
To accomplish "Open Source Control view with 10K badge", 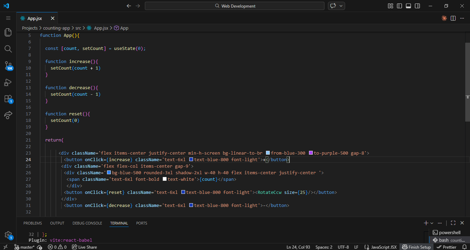I will (x=8, y=65).
